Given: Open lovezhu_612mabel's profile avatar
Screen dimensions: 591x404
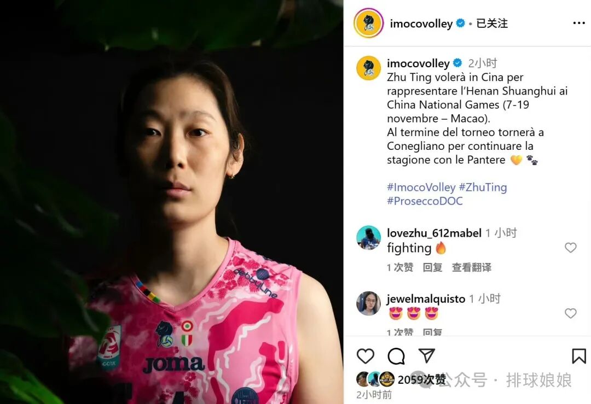Looking at the screenshot, I should (x=369, y=238).
